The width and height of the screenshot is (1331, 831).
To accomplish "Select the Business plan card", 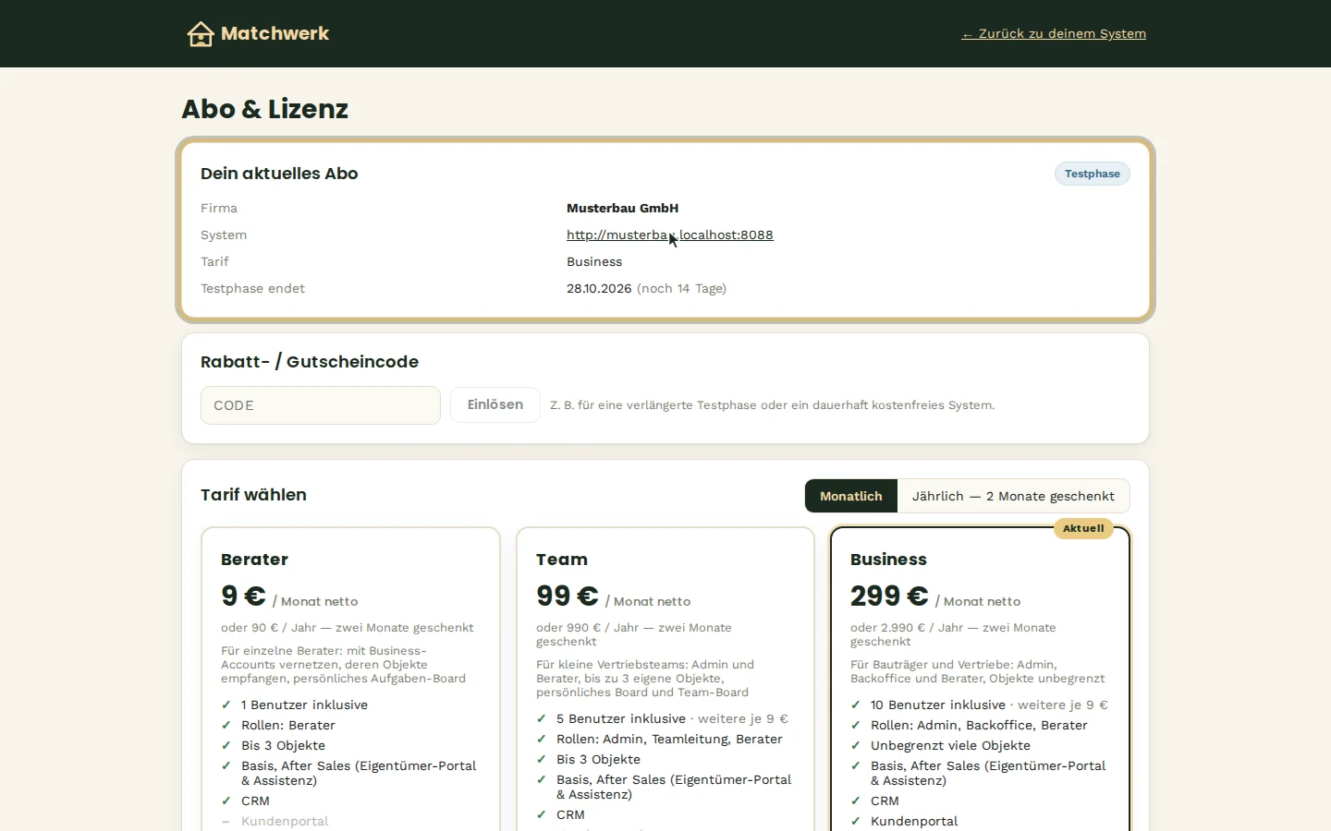I will coord(980,679).
